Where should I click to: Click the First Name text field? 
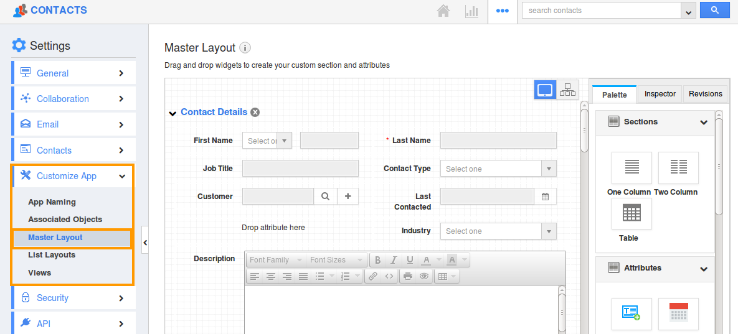329,141
